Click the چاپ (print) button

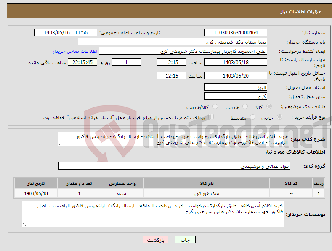click(185, 240)
